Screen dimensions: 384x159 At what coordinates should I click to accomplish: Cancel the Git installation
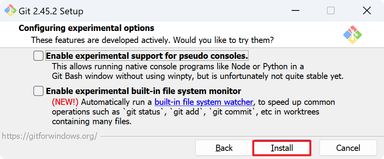[348, 148]
